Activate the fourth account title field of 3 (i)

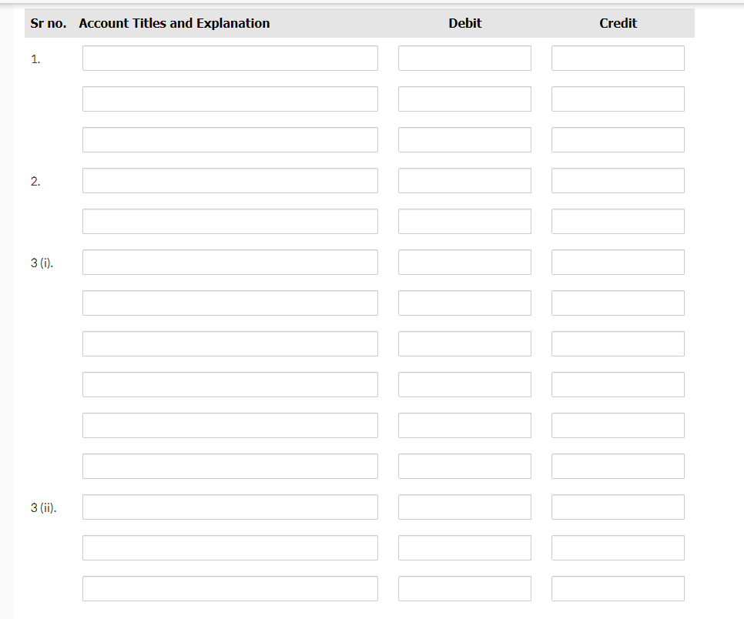click(x=230, y=385)
